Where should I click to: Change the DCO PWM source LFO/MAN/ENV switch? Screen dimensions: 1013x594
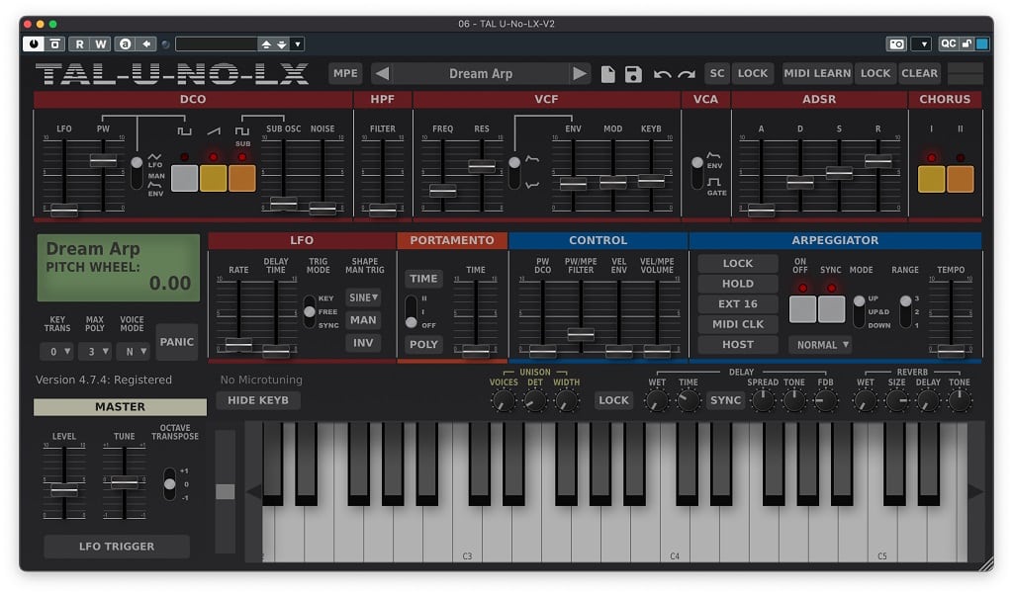[137, 172]
